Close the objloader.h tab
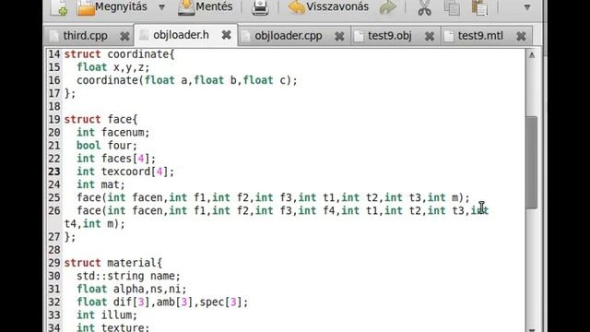 pyautogui.click(x=227, y=35)
